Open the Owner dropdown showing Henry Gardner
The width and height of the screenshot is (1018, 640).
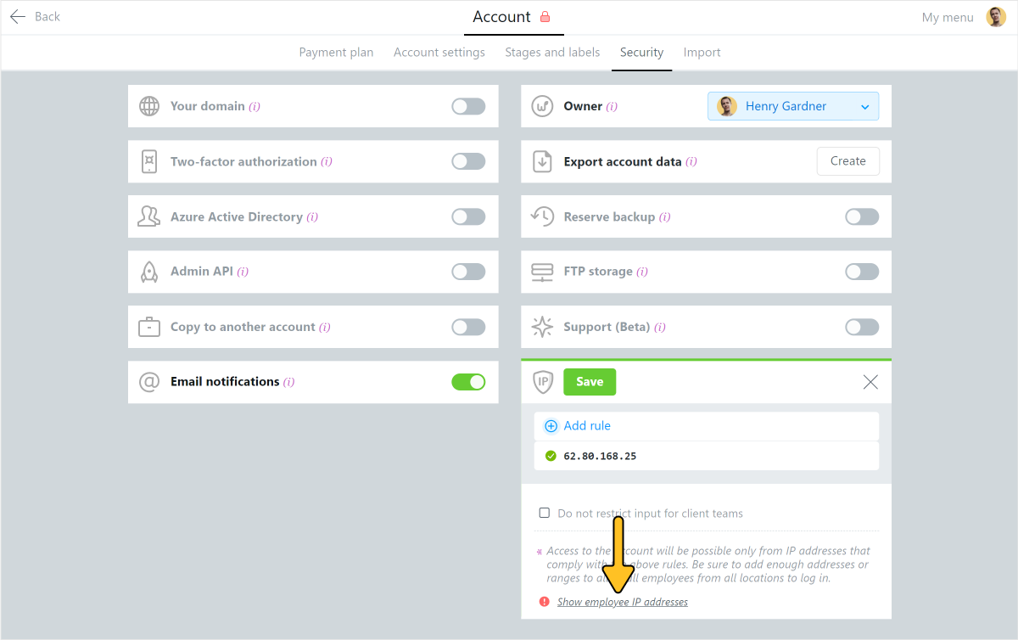point(793,106)
